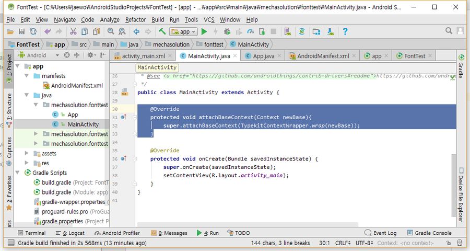Open the Gradle Console panel
Viewport: 470px width, 251px height.
coord(430,233)
